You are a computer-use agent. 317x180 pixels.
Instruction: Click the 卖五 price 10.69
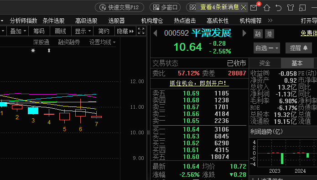(191, 93)
